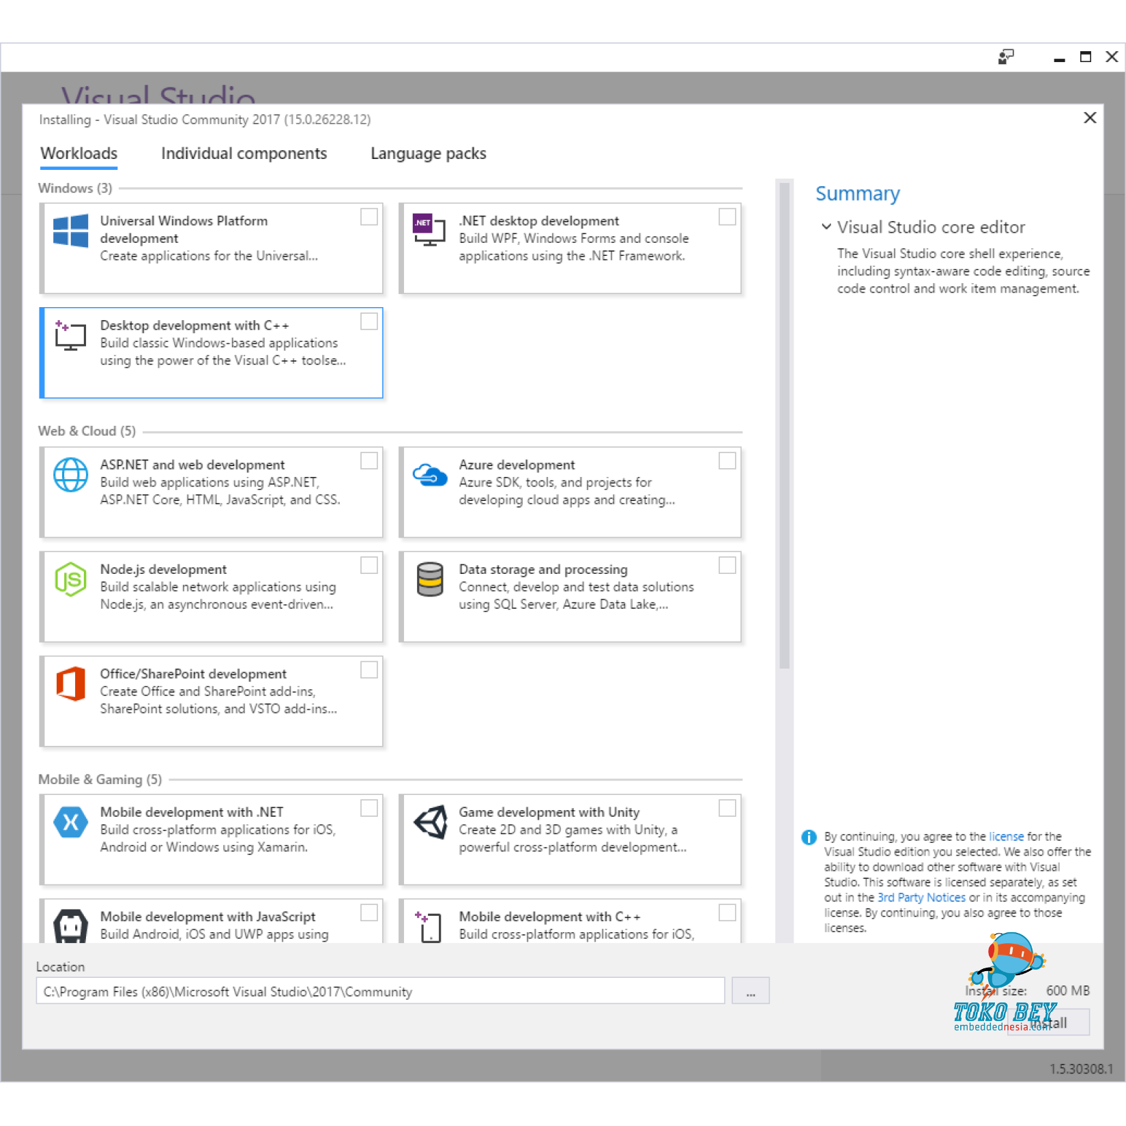Image resolution: width=1126 pixels, height=1126 pixels.
Task: Click the 'Azure development' workload title
Action: pos(517,465)
